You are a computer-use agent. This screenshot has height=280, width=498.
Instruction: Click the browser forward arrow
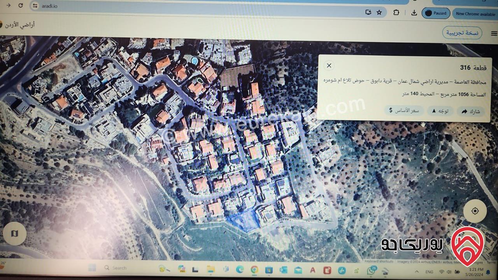tap(9, 5)
